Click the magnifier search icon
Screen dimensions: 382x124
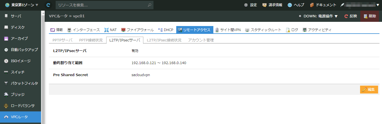[150, 5]
